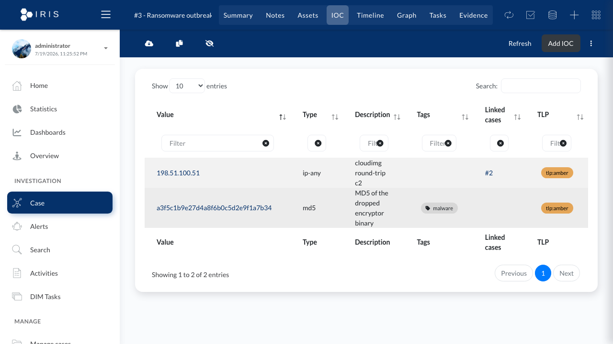This screenshot has width=613, height=344.
Task: Focus the table Search input field
Action: point(541,86)
